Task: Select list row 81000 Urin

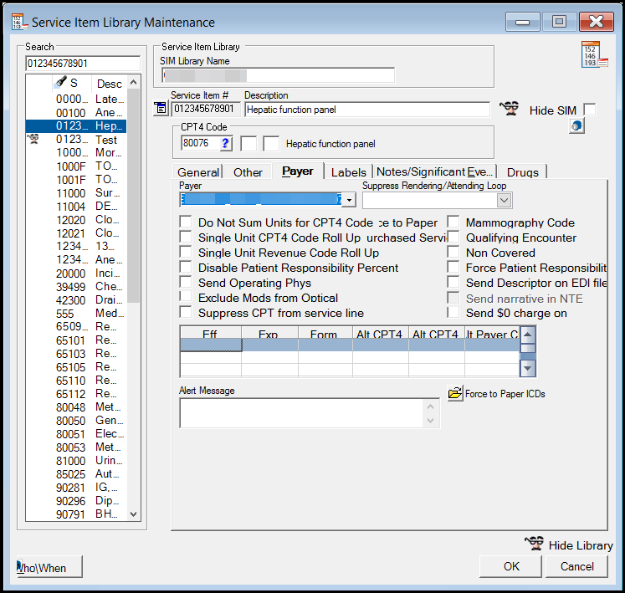Action: click(x=76, y=461)
